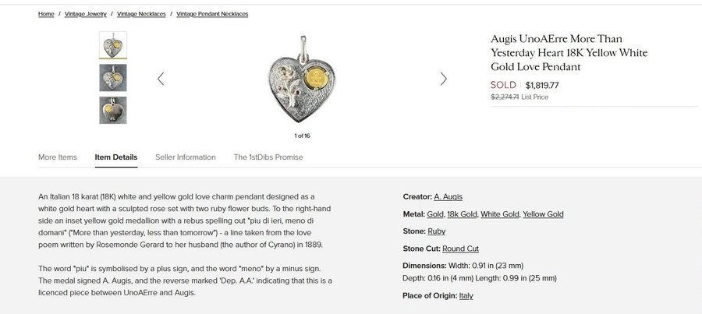Show The 1stDibs Promise tab

pyautogui.click(x=268, y=157)
